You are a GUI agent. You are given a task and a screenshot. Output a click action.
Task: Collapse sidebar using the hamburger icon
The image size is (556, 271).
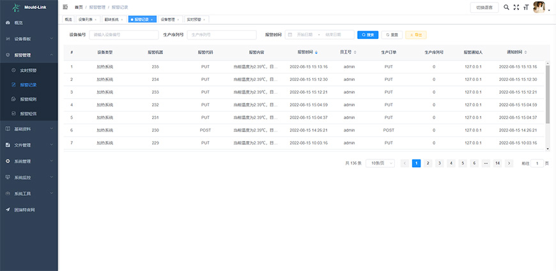pyautogui.click(x=65, y=7)
